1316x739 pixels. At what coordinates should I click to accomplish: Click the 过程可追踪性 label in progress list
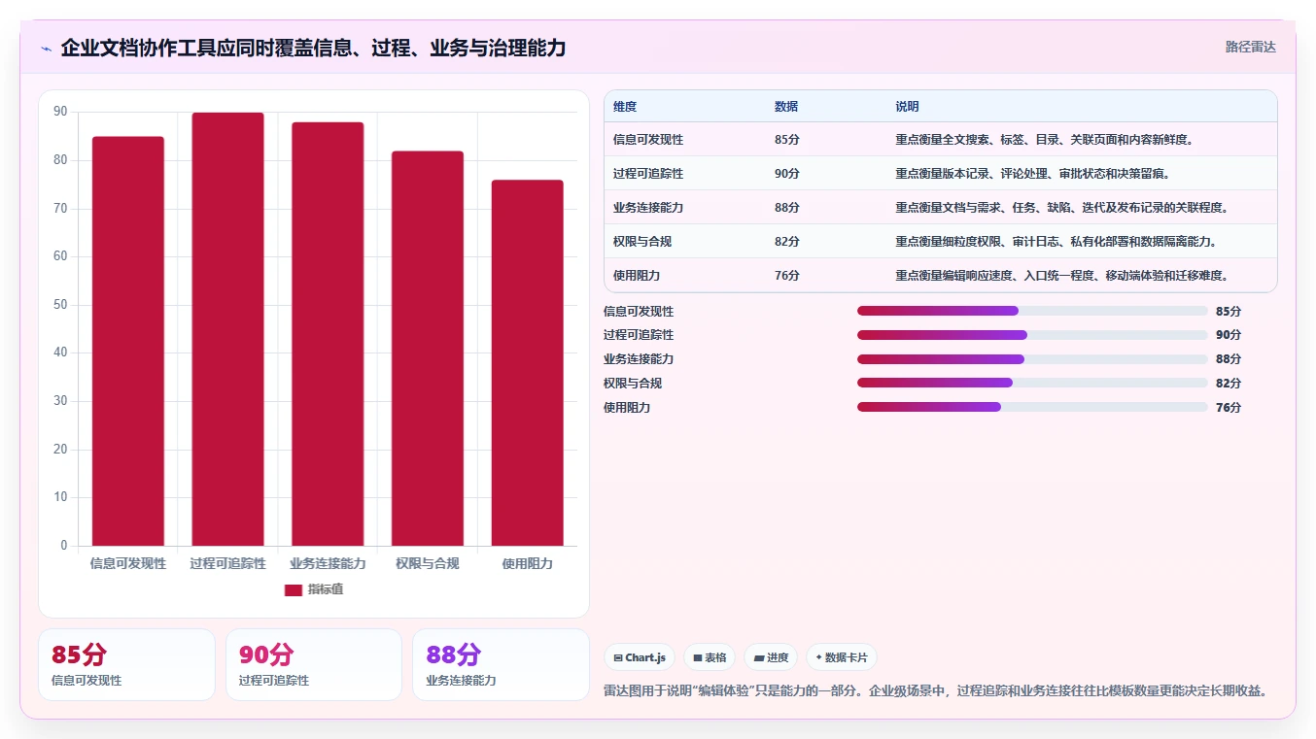tap(639, 335)
